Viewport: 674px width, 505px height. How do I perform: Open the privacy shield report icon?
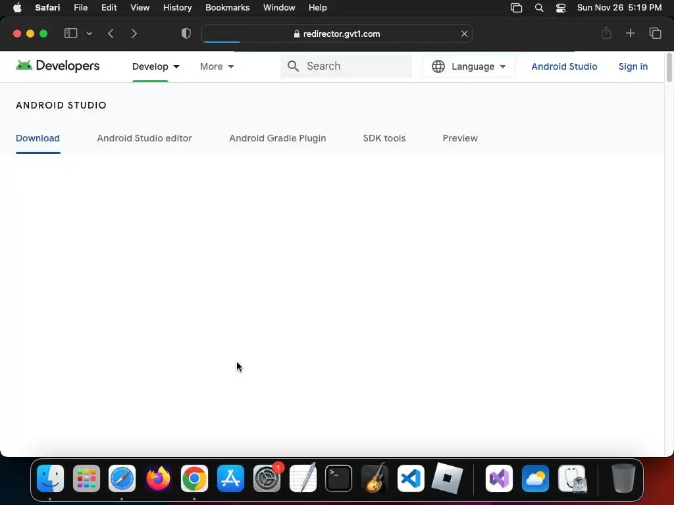point(186,34)
